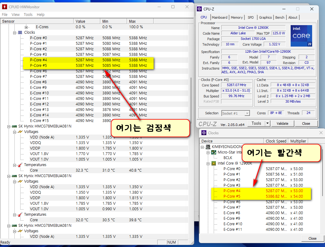
Task: Click the first Temperatures thermometer icon
Action: pos(20,165)
